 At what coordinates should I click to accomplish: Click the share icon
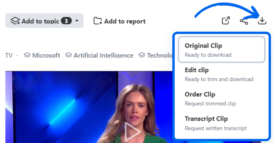244,21
